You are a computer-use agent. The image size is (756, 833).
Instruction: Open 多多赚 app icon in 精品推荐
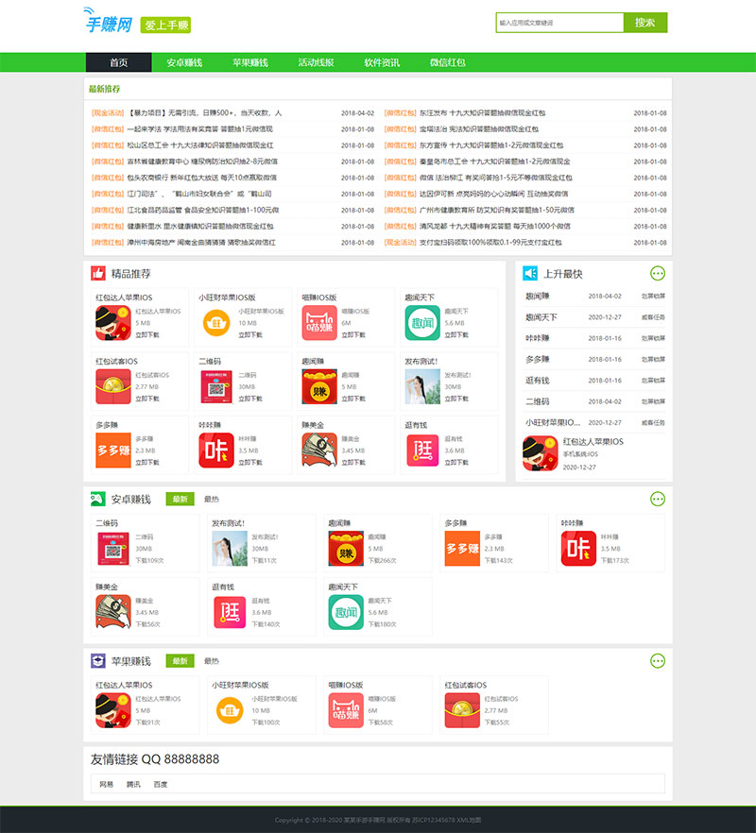coord(112,450)
